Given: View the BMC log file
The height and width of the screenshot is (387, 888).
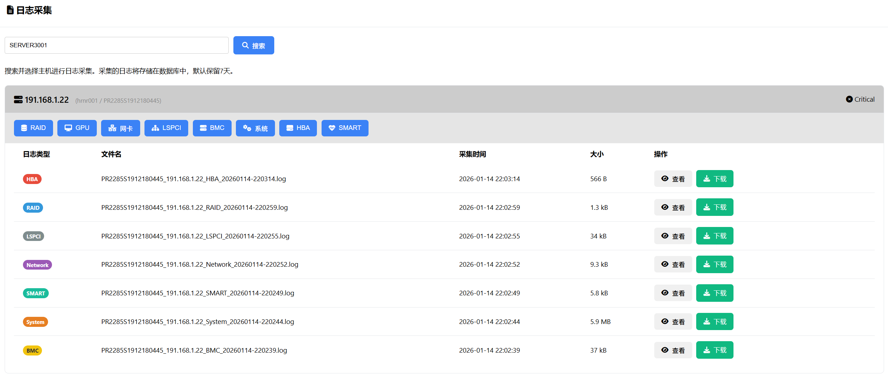Looking at the screenshot, I should point(673,350).
